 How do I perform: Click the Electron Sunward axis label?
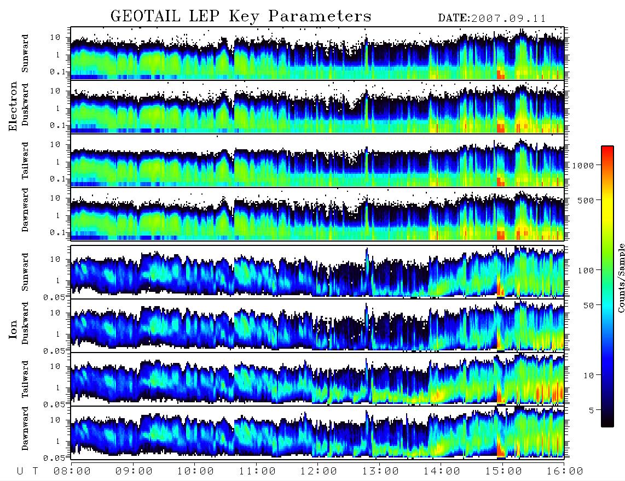(x=25, y=54)
